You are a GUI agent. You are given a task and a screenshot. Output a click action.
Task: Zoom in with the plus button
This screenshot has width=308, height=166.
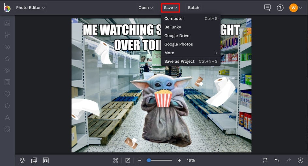coord(179,160)
